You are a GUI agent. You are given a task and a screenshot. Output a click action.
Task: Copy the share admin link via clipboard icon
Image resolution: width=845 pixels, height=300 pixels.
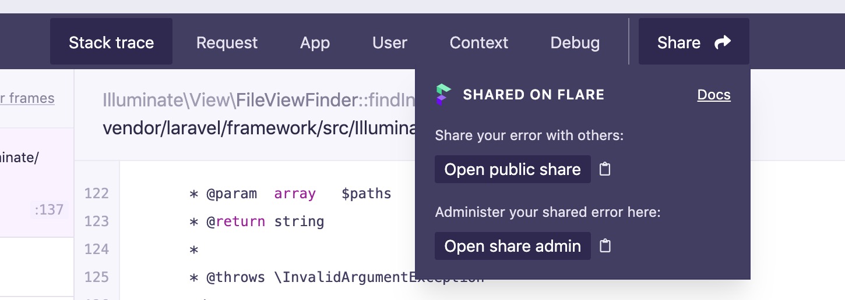pos(605,246)
